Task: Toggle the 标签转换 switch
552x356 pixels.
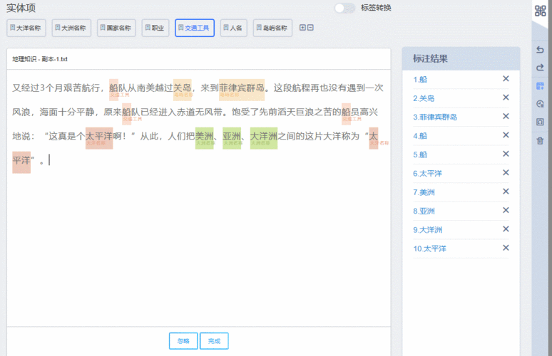Action: pyautogui.click(x=345, y=8)
